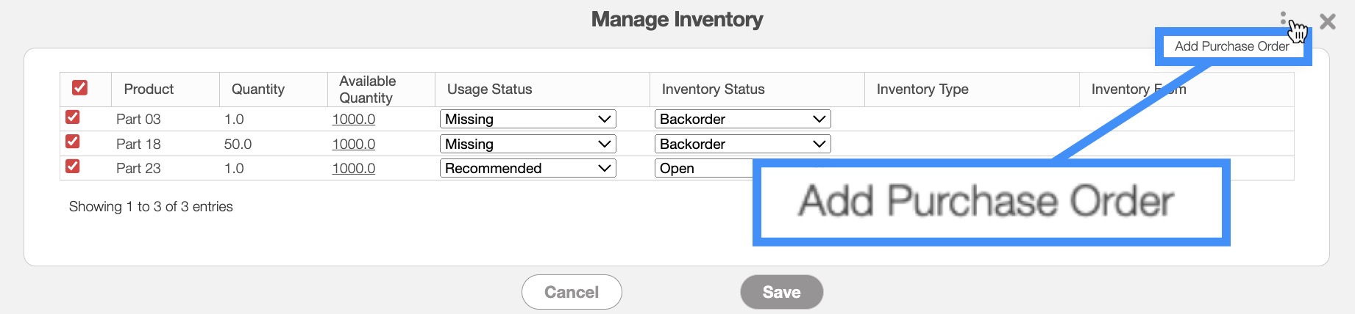Click the Product column header
This screenshot has width=1355, height=314.
[149, 89]
